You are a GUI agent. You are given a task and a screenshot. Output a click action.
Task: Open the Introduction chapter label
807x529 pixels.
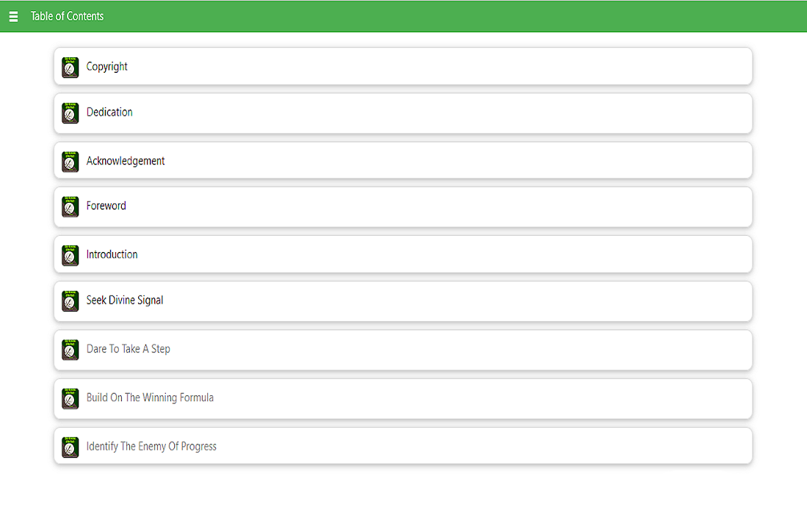112,255
